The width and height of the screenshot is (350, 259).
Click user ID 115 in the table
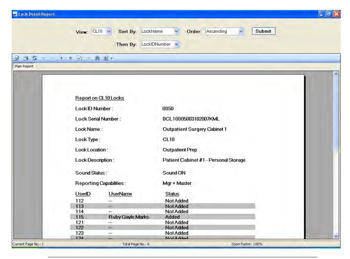click(80, 217)
